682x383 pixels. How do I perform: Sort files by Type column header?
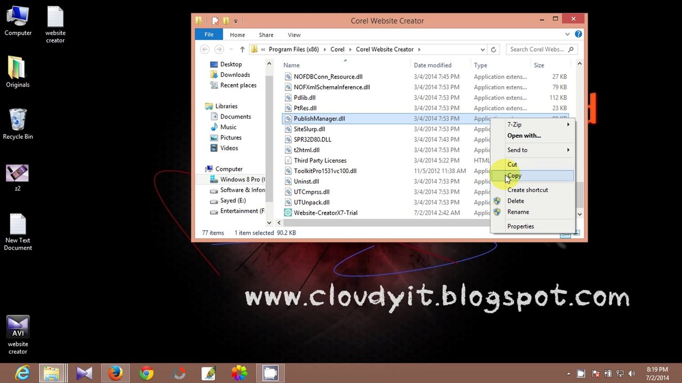501,65
